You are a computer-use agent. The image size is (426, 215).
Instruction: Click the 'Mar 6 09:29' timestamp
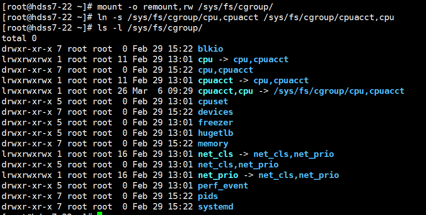[163, 91]
